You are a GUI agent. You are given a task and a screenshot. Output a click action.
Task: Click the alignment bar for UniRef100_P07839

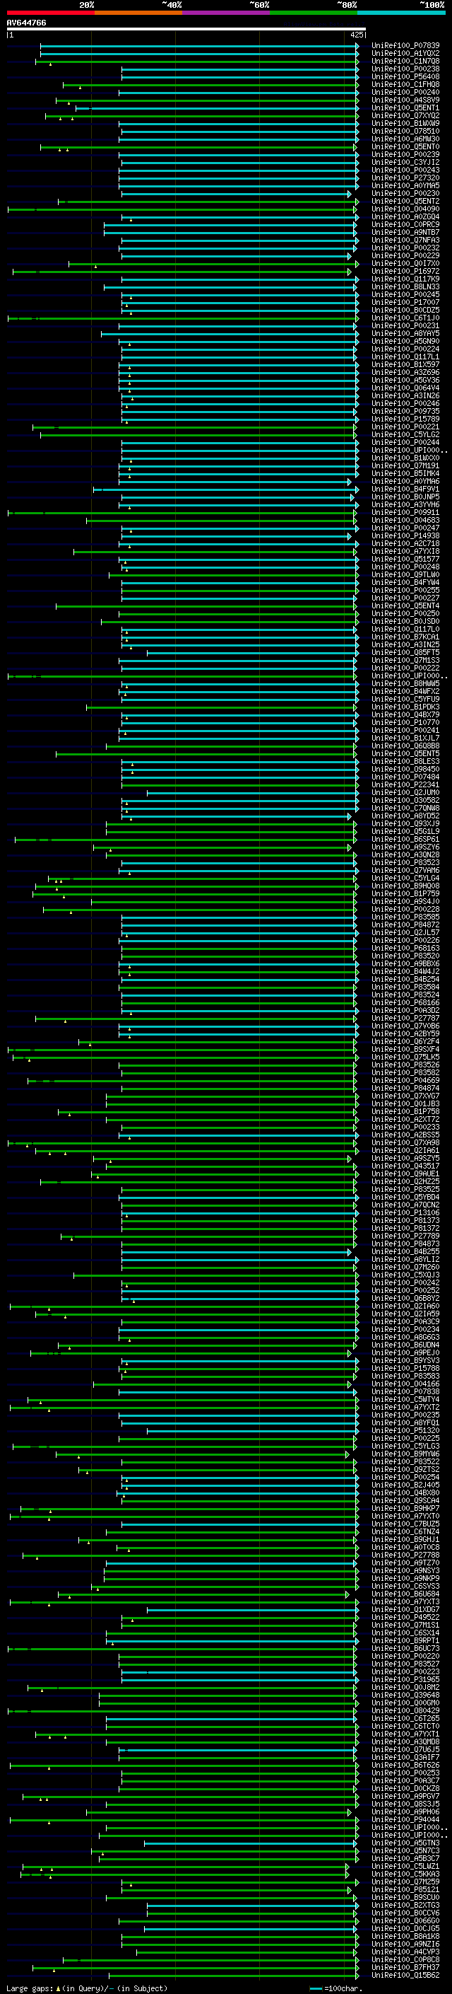pyautogui.click(x=199, y=47)
